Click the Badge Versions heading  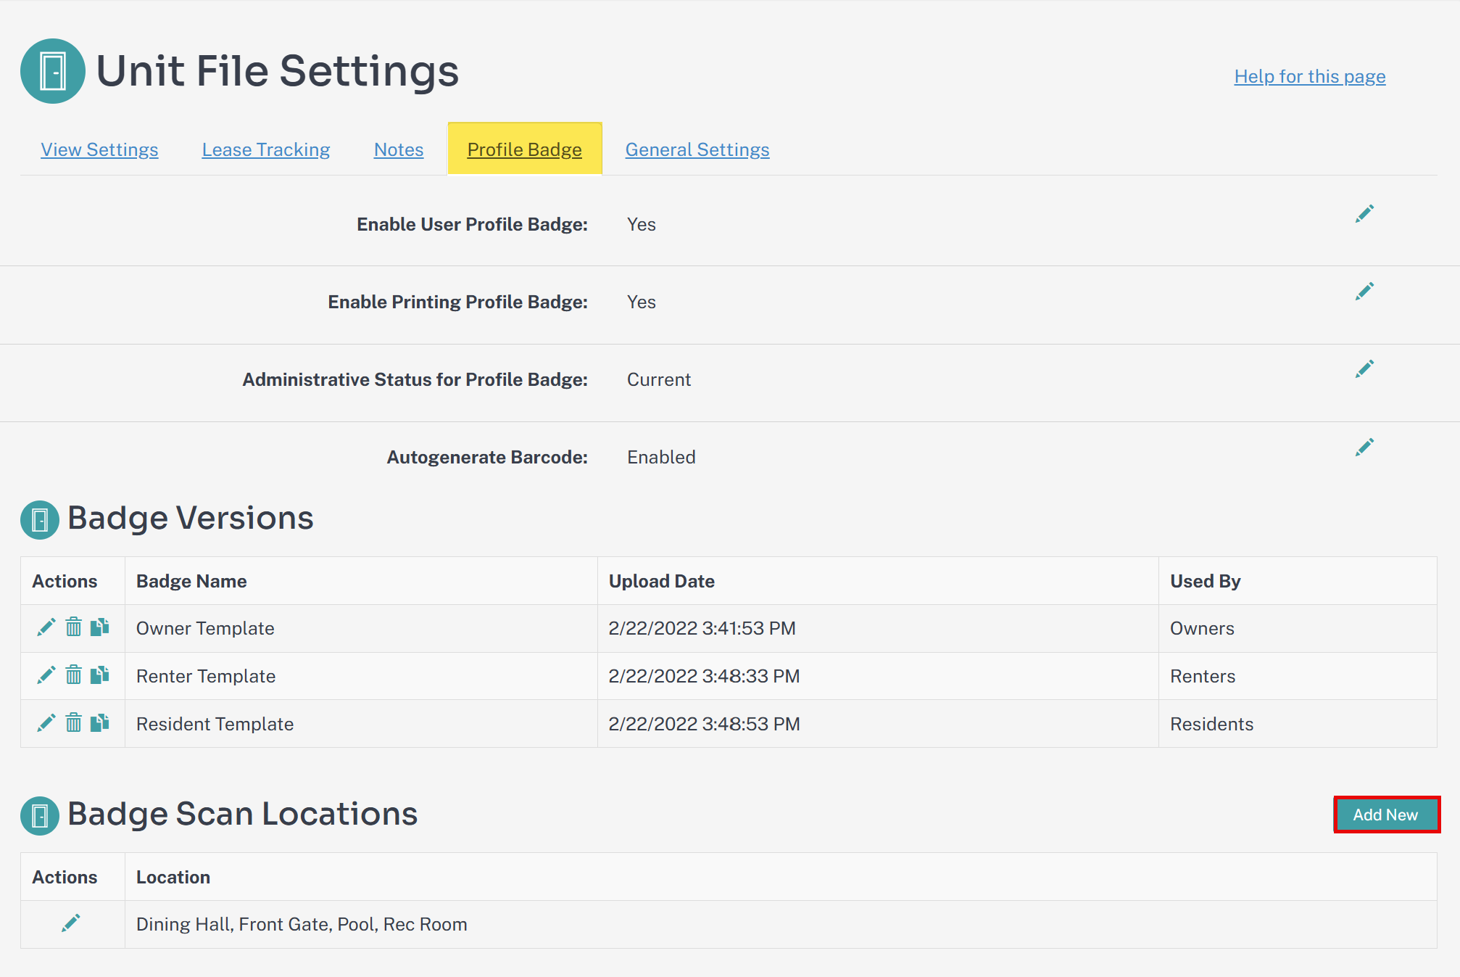point(191,518)
